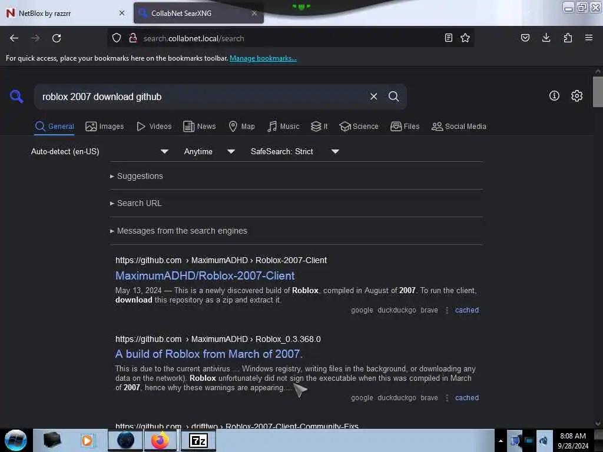Open A build of Roblox from March 2007
The image size is (603, 452).
(x=209, y=354)
